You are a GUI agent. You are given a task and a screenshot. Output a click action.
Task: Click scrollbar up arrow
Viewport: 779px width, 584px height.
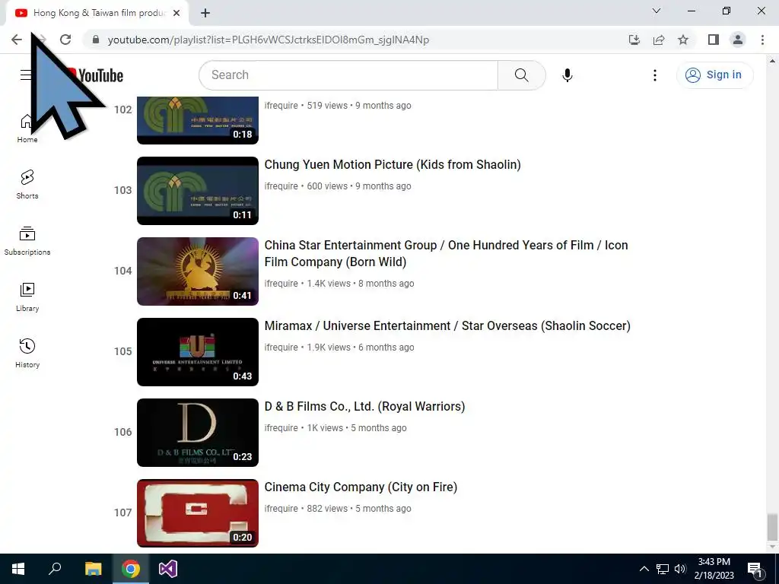click(x=771, y=61)
